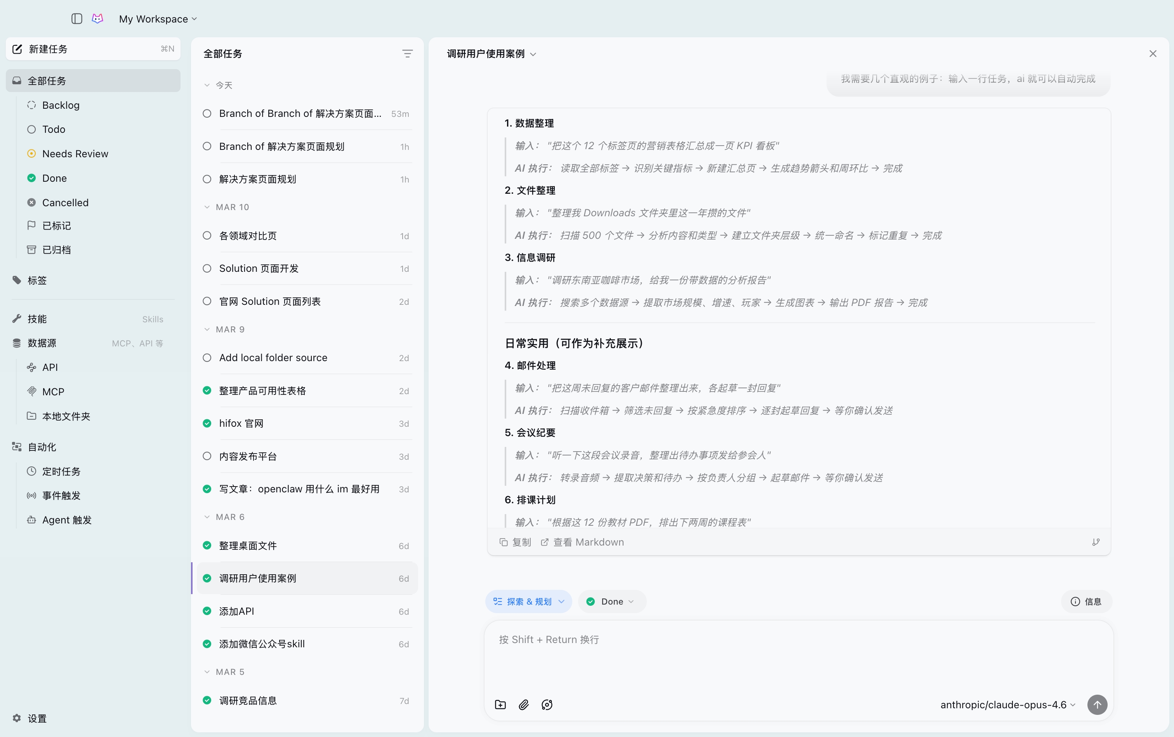Collapse the left sidebar panel
Screen dimensions: 1174x737
coord(76,19)
